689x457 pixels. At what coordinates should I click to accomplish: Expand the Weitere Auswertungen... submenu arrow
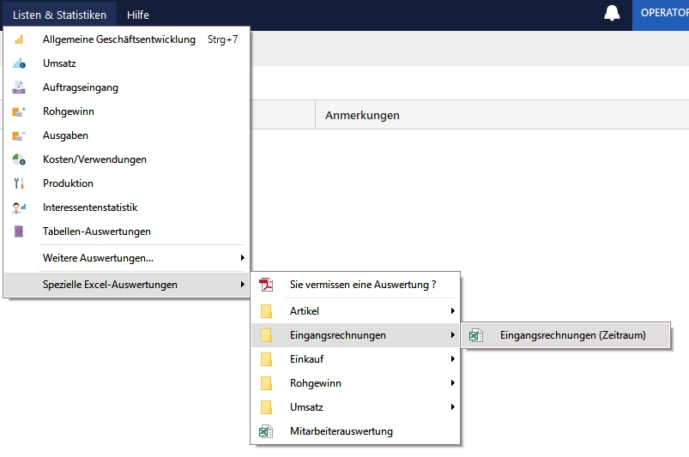242,258
